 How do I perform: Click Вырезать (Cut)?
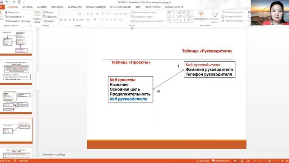point(12,12)
